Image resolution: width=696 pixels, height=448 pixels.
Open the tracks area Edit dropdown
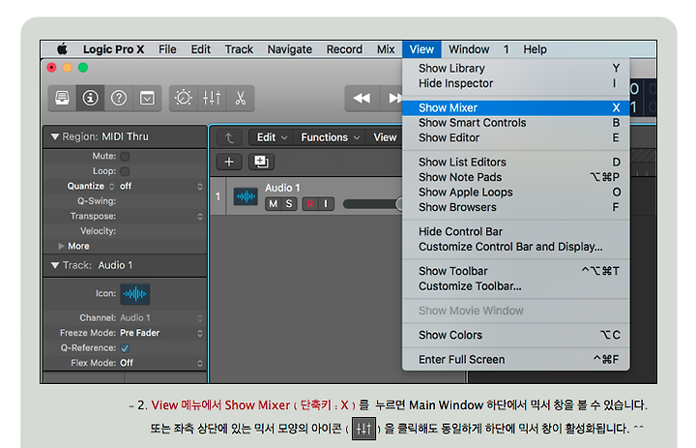point(272,137)
